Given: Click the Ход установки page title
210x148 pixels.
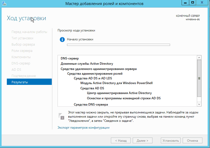Looking at the screenshot, I should [x=26, y=18].
